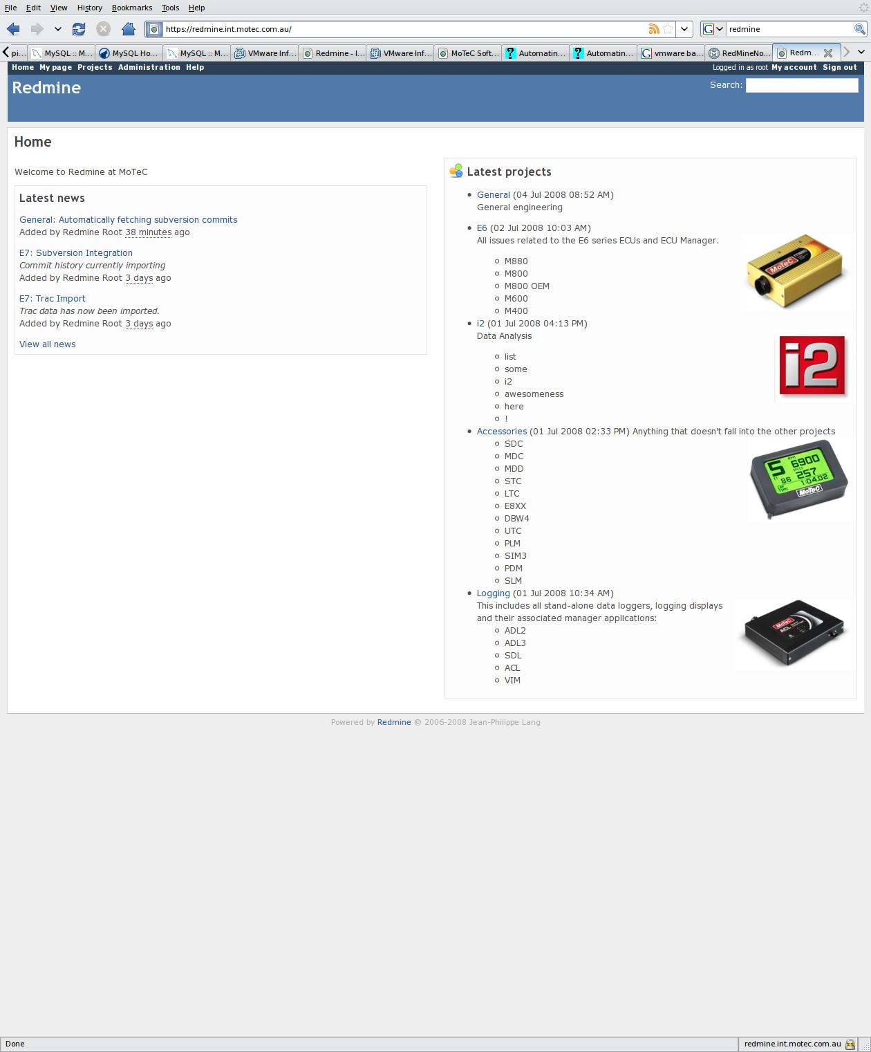871x1052 pixels.
Task: Close the active Redmine tab
Action: coord(828,53)
